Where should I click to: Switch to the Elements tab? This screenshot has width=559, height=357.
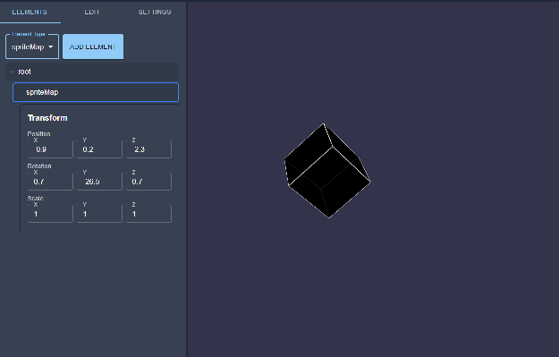pyautogui.click(x=30, y=12)
